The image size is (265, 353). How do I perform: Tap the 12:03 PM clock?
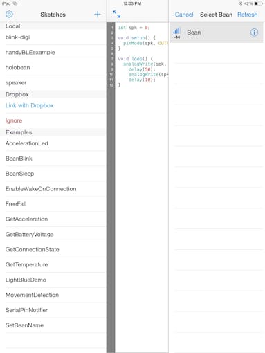(132, 3)
